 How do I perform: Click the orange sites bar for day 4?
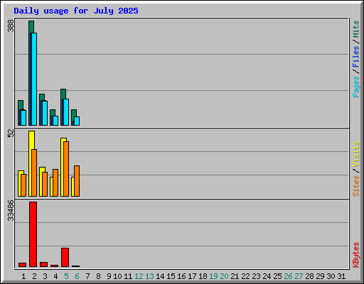point(55,182)
